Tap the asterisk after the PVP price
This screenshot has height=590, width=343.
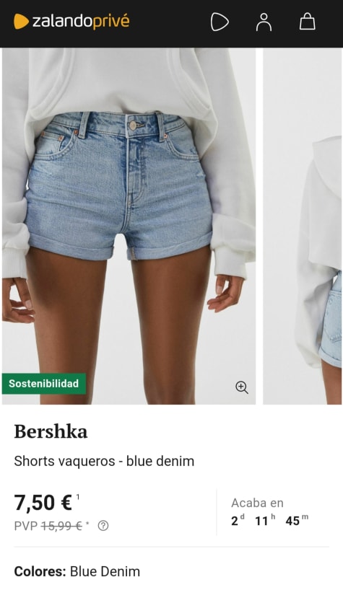tap(87, 524)
